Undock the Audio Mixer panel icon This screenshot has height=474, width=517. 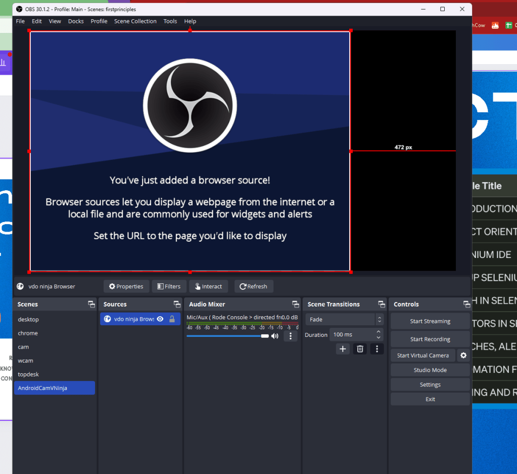pos(296,304)
